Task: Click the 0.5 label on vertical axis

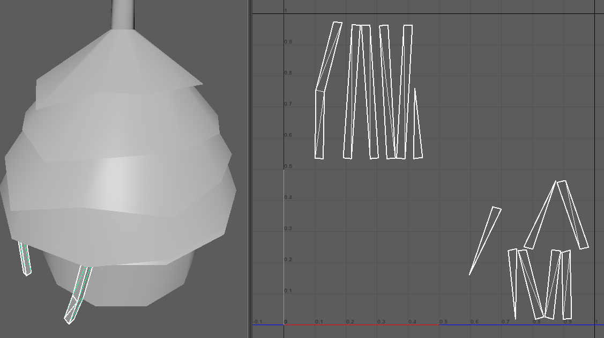Action: point(288,166)
